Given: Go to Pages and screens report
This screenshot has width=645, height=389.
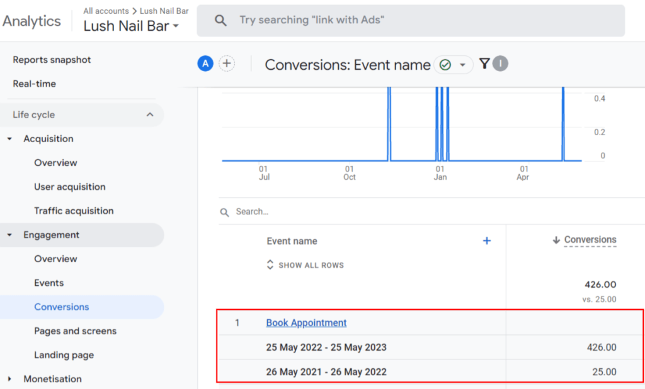Looking at the screenshot, I should [x=75, y=331].
